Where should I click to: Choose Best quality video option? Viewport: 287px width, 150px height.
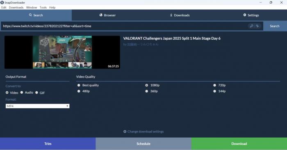click(x=79, y=85)
